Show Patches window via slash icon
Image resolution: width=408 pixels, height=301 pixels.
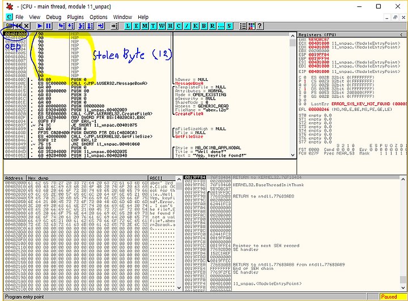(x=187, y=26)
